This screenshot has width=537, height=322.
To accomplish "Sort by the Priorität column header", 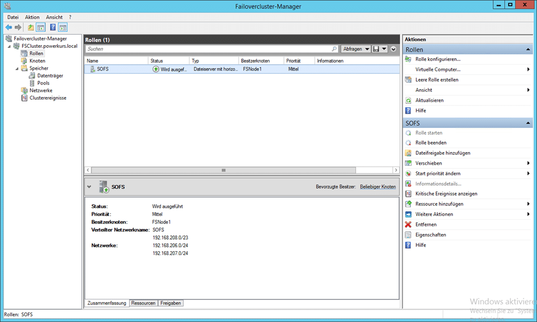I will point(299,61).
